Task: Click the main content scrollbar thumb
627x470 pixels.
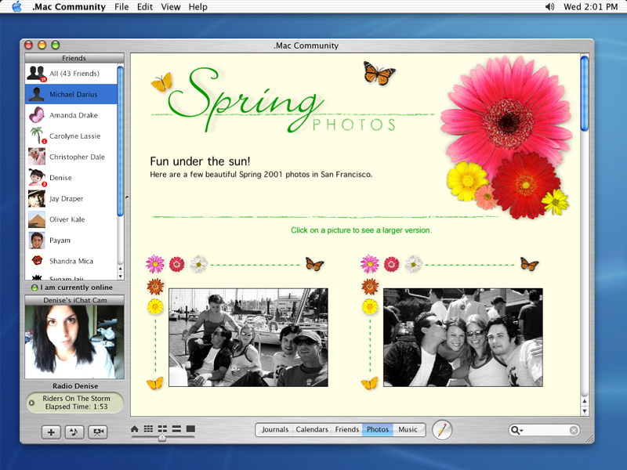Action: point(584,94)
